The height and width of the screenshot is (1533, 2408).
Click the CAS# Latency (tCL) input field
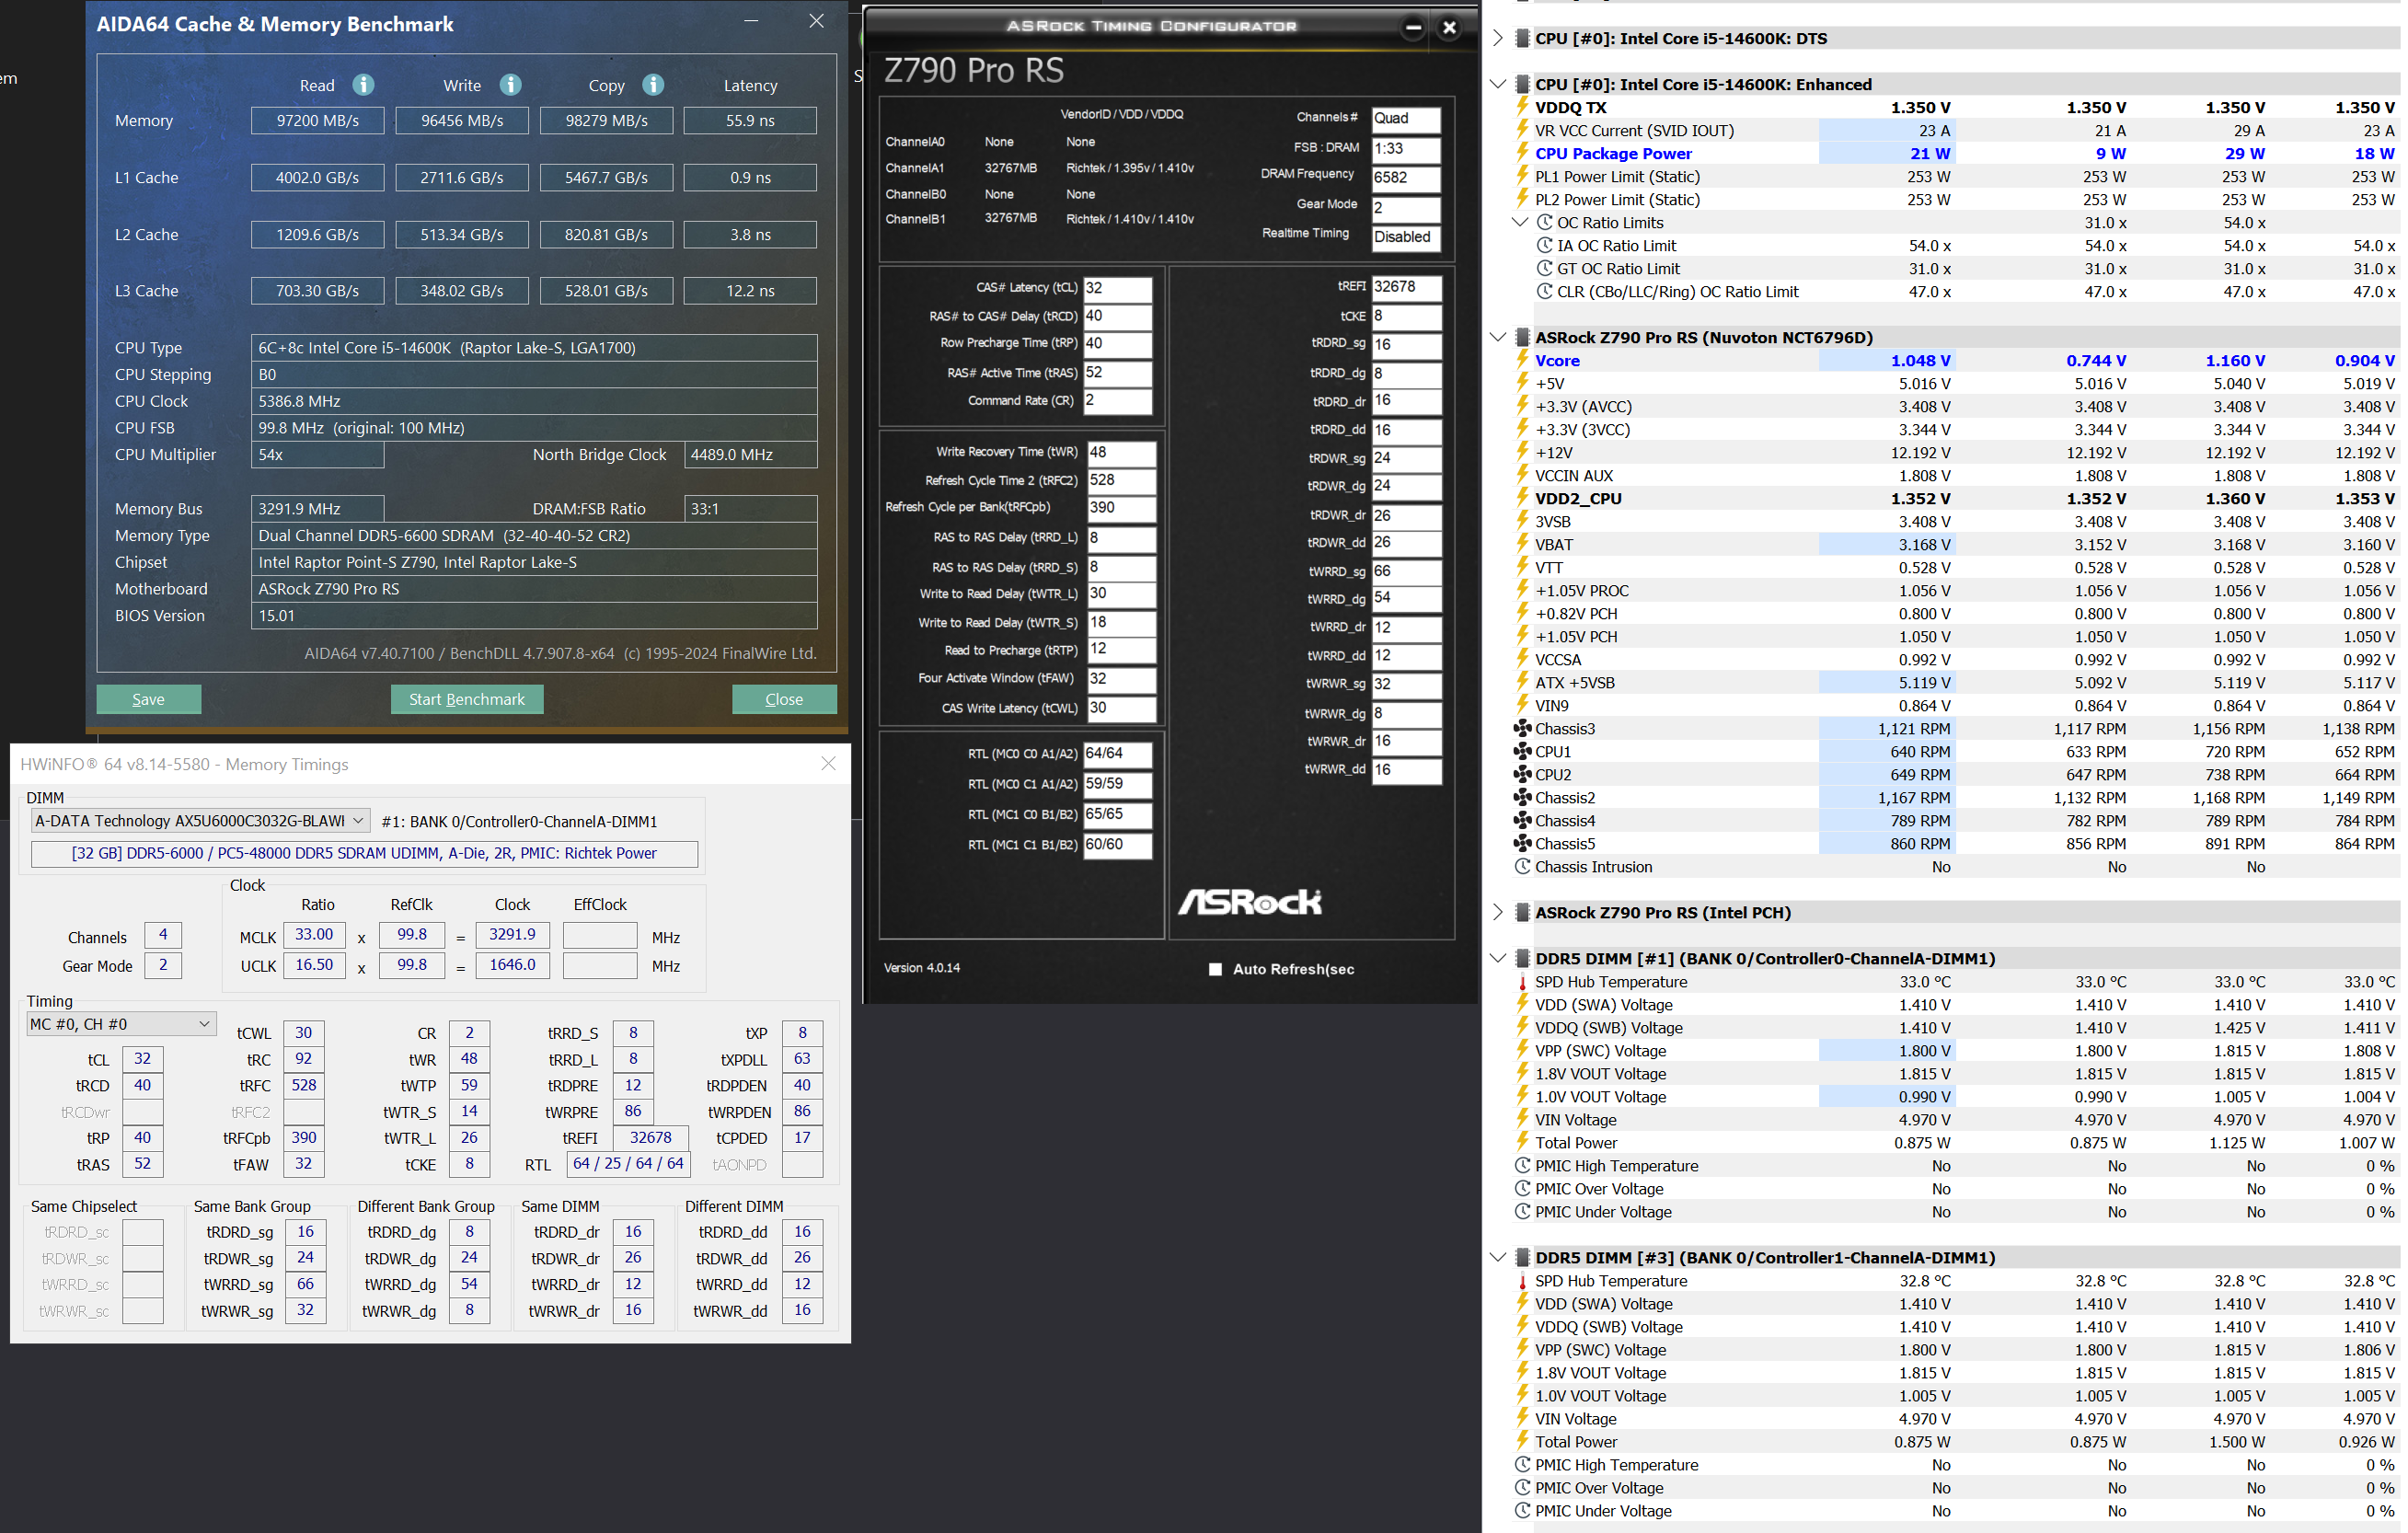(x=1117, y=288)
